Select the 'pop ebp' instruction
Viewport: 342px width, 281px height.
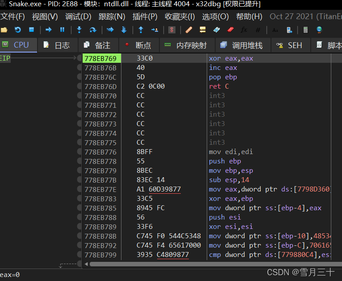[x=223, y=77]
